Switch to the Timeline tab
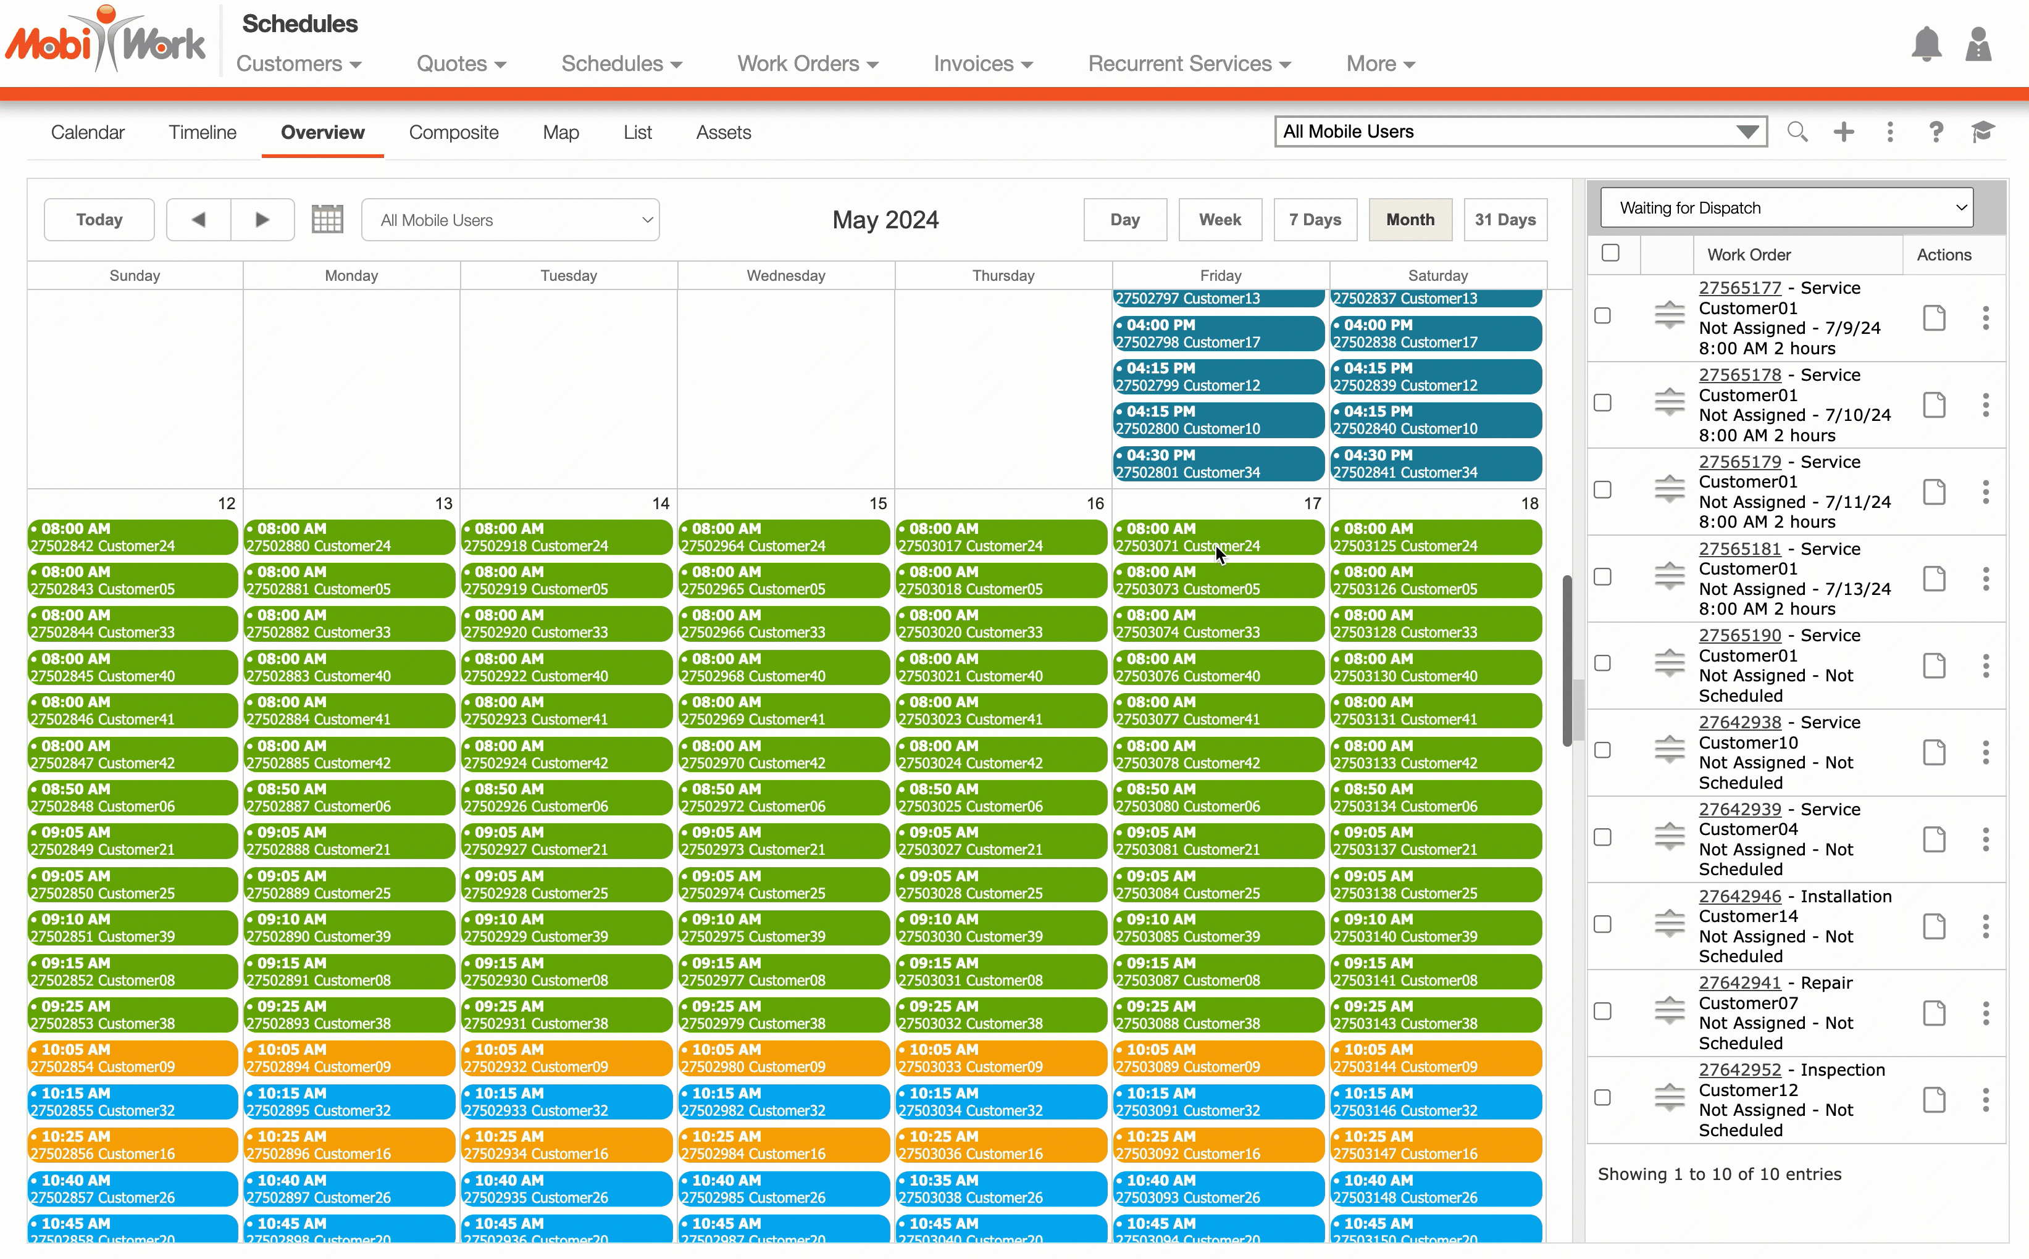The width and height of the screenshot is (2029, 1259). 203,133
